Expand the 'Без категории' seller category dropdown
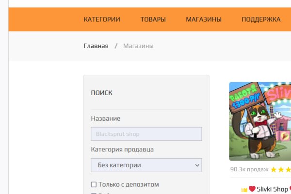 pyautogui.click(x=146, y=165)
